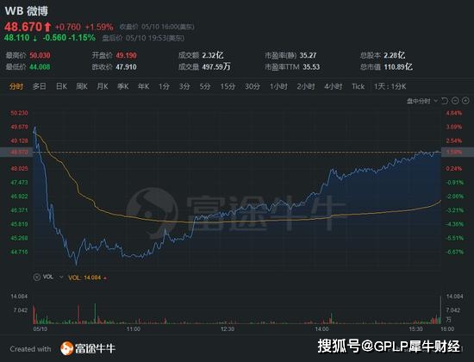Image resolution: width=474 pixels, height=362 pixels.
Task: Click the +1.59% change percentage
Action: coord(99,28)
